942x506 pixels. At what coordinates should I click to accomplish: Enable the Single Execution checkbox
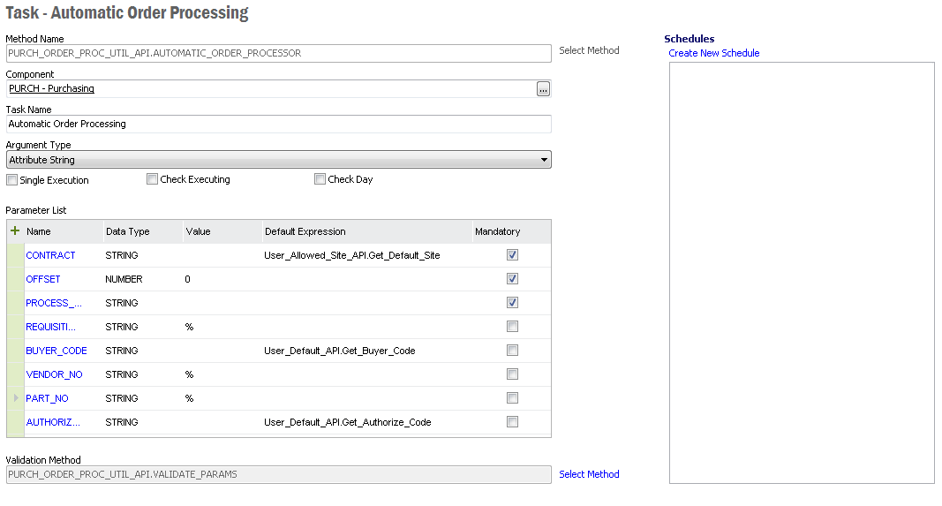click(12, 180)
